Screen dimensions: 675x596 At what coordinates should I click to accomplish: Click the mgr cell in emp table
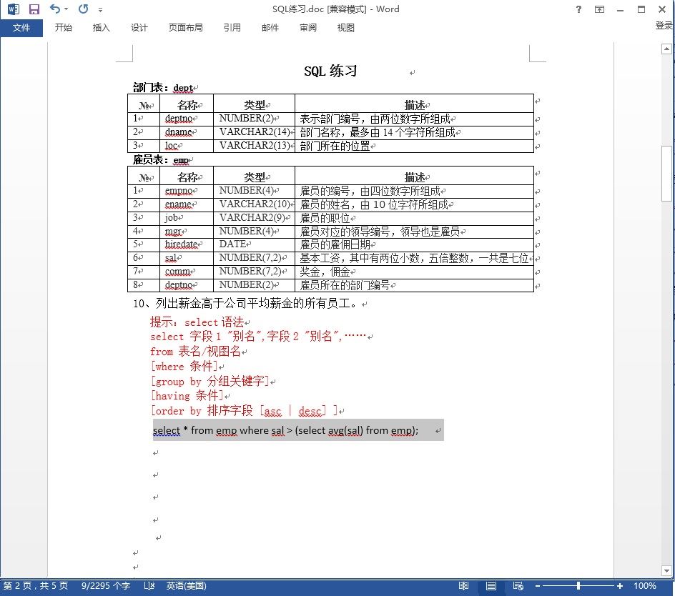(x=187, y=232)
